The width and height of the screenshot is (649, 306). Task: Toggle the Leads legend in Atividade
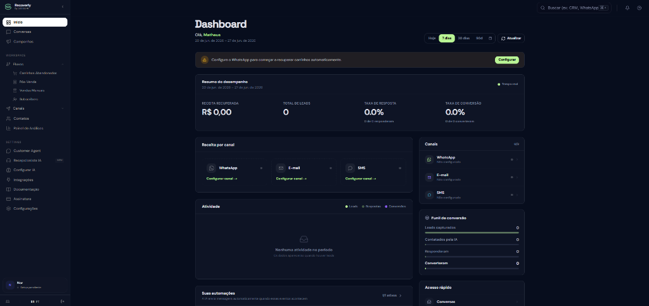click(x=352, y=207)
